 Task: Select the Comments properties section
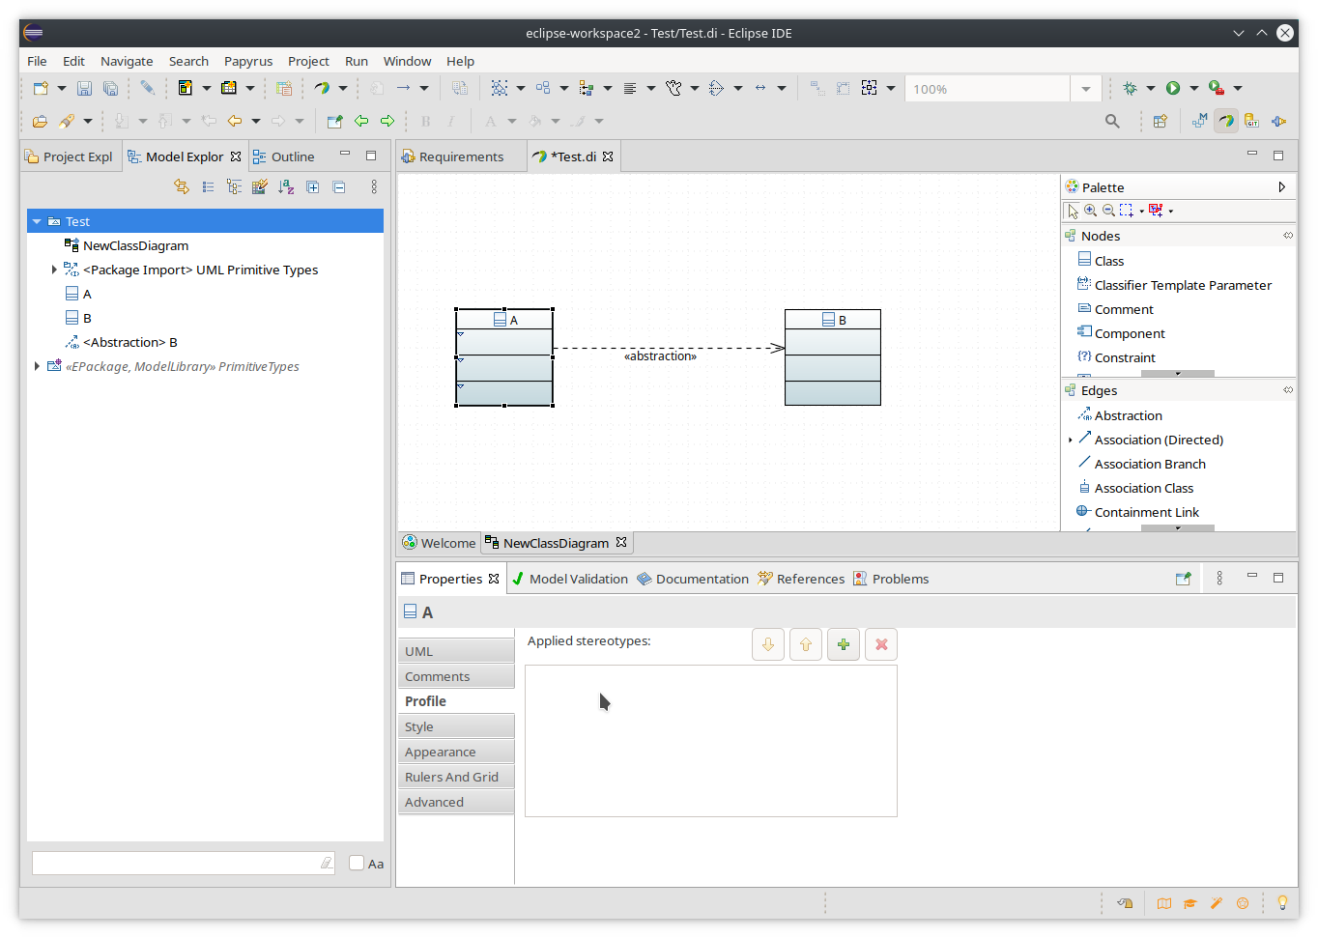pyautogui.click(x=456, y=676)
